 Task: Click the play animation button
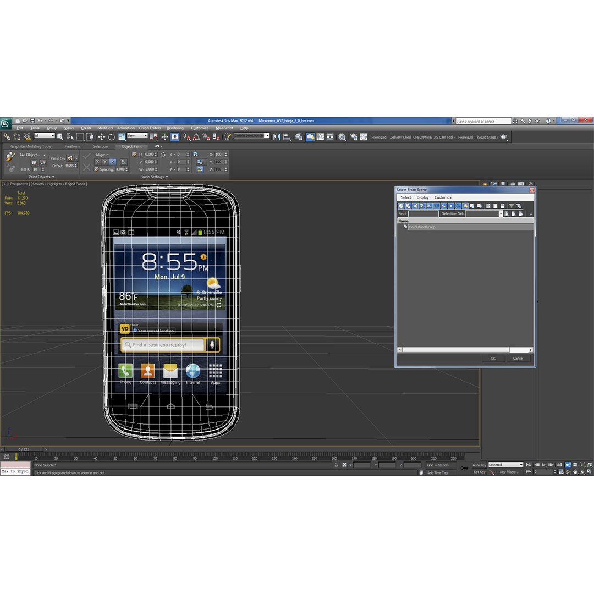click(544, 465)
